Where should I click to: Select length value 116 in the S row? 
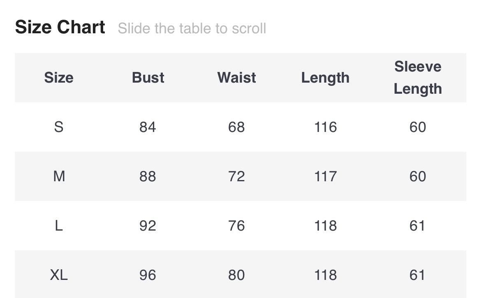coord(325,127)
